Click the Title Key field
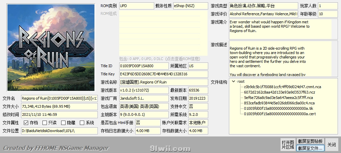 [x=164, y=74]
